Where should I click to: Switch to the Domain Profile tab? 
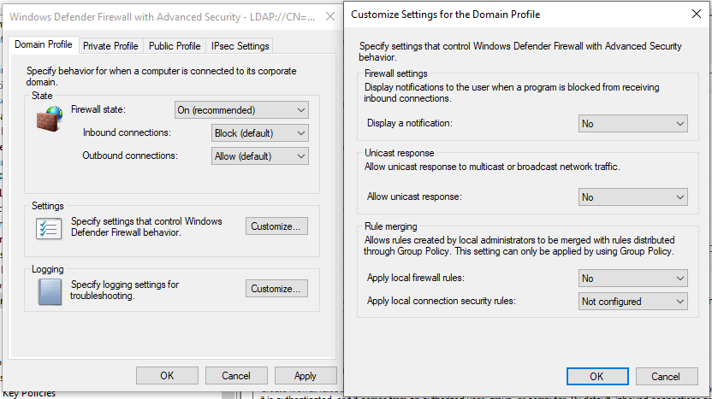[44, 45]
